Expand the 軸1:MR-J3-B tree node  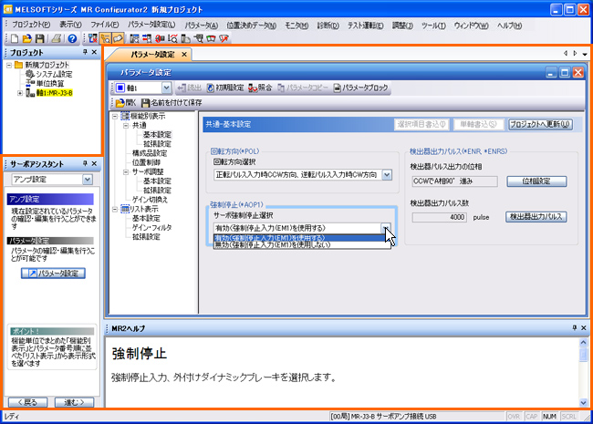20,92
